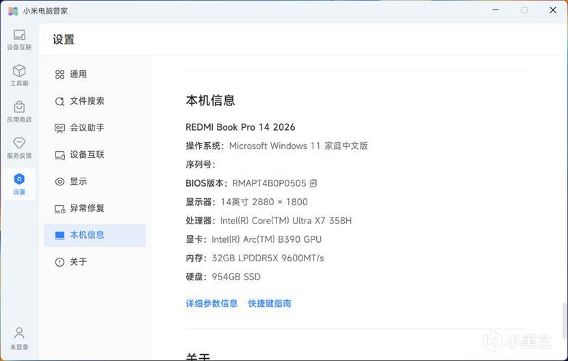Viewport: 568px width, 361px height.
Task: Close the 小米电脑管家 window
Action: tap(553, 10)
